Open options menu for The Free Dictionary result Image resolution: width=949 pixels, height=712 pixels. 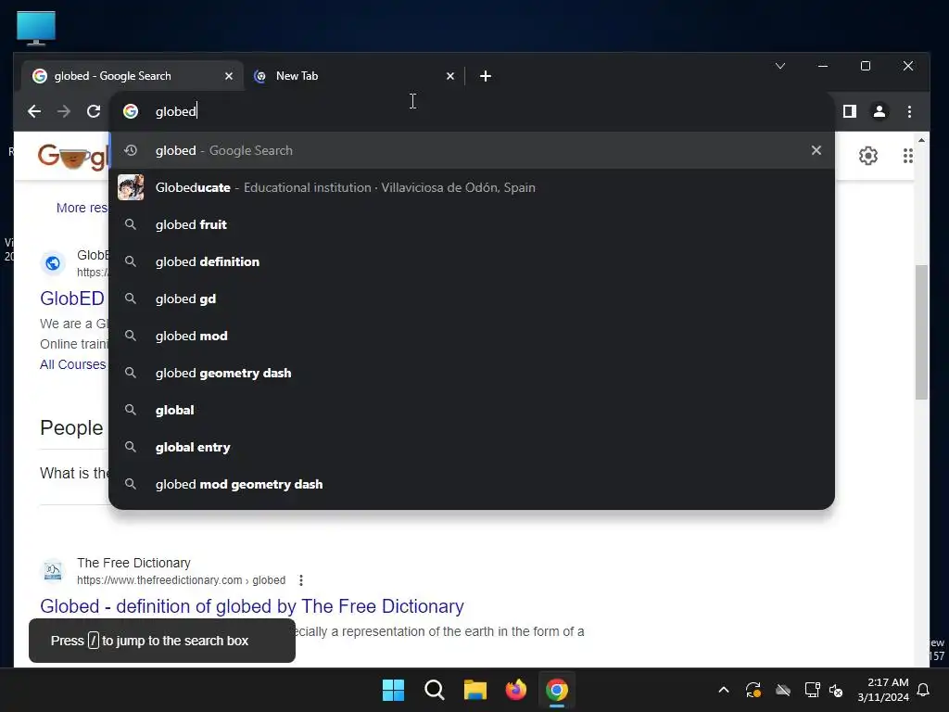click(301, 580)
